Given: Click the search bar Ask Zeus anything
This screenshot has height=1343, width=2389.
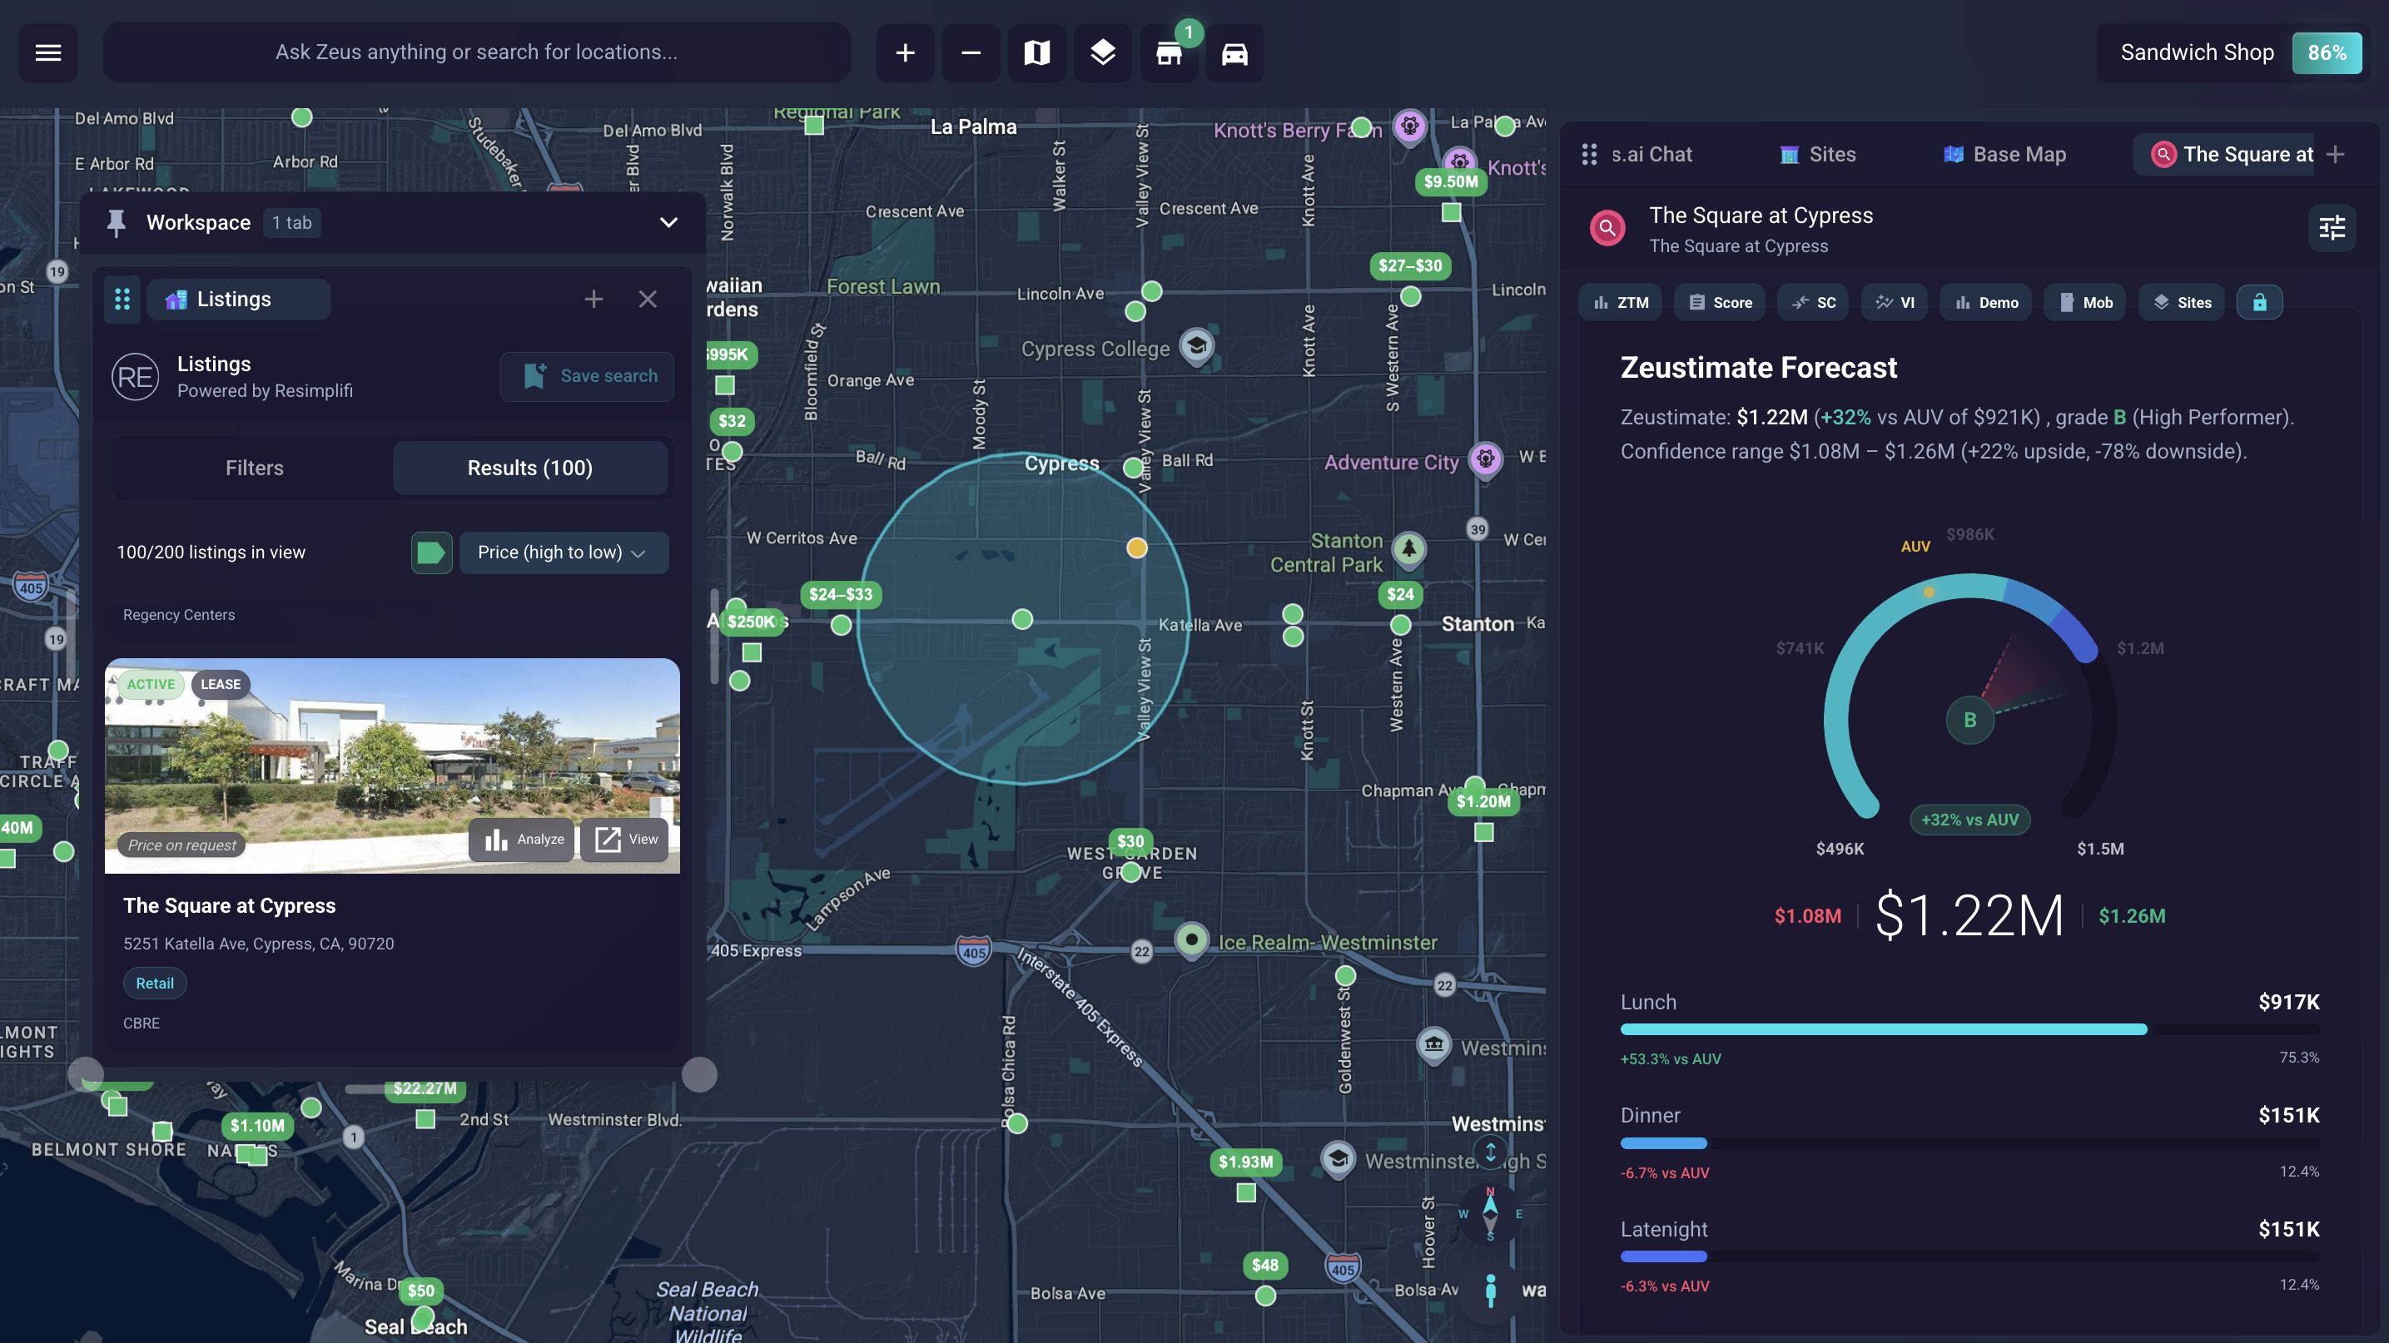Looking at the screenshot, I should (x=477, y=52).
